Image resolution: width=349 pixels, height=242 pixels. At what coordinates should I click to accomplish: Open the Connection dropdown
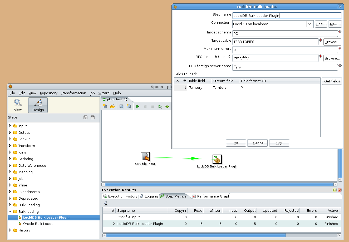(x=310, y=24)
